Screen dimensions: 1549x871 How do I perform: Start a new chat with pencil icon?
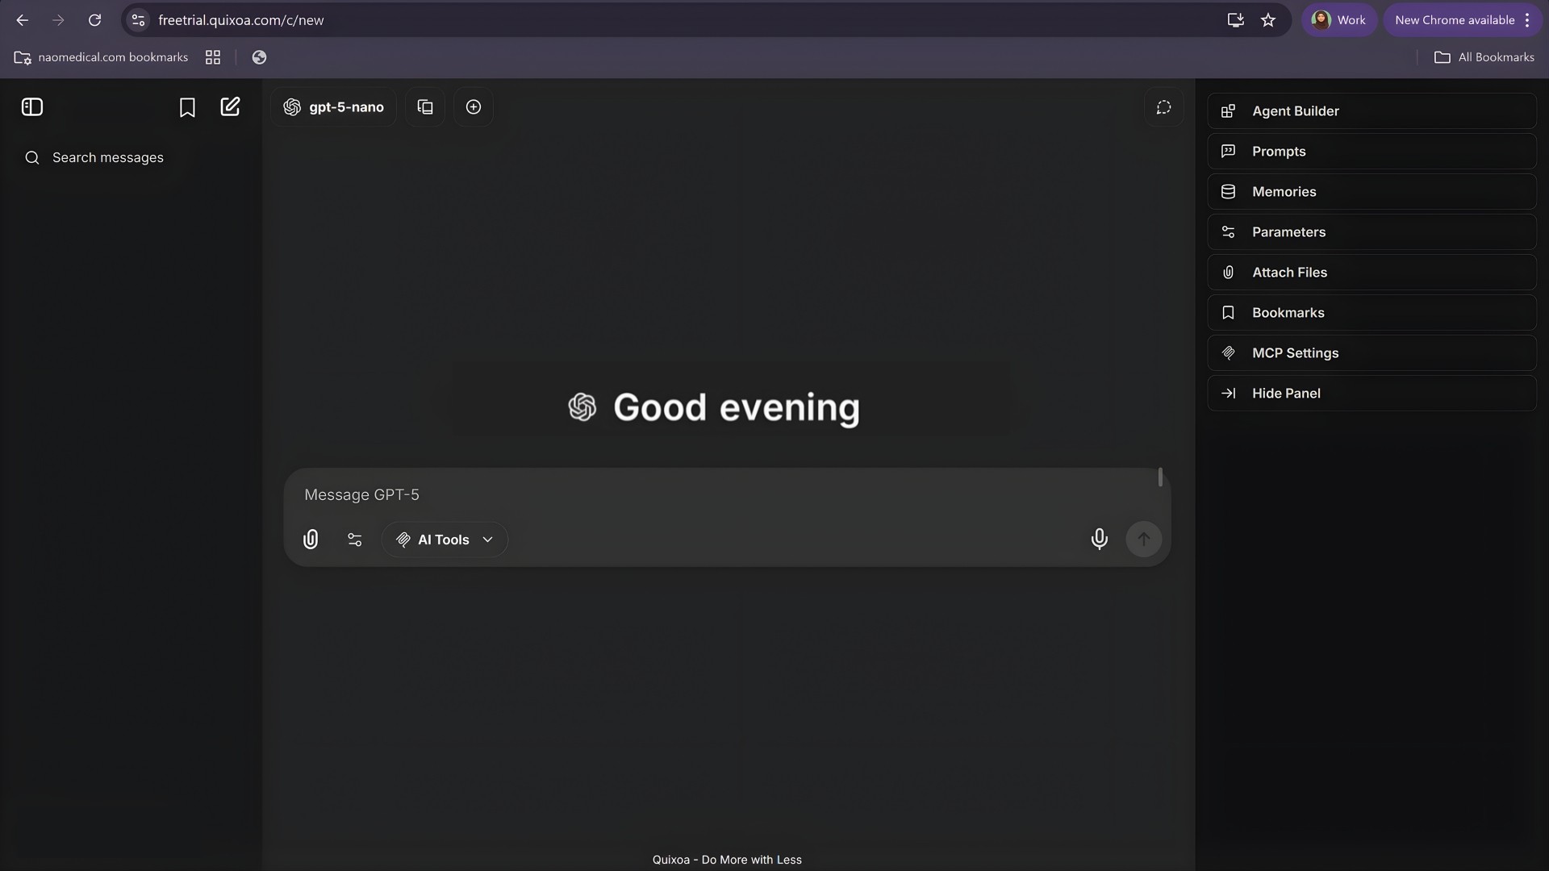tap(230, 107)
